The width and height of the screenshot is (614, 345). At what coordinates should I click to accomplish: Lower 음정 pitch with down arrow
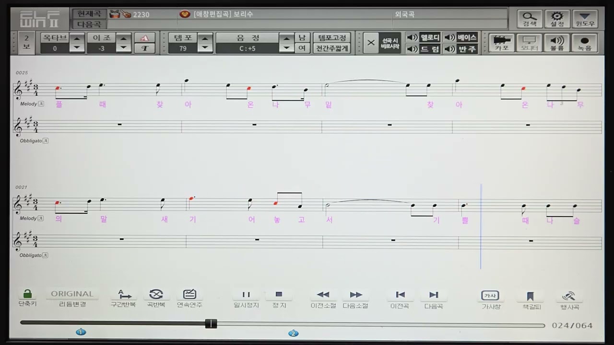tap(287, 48)
